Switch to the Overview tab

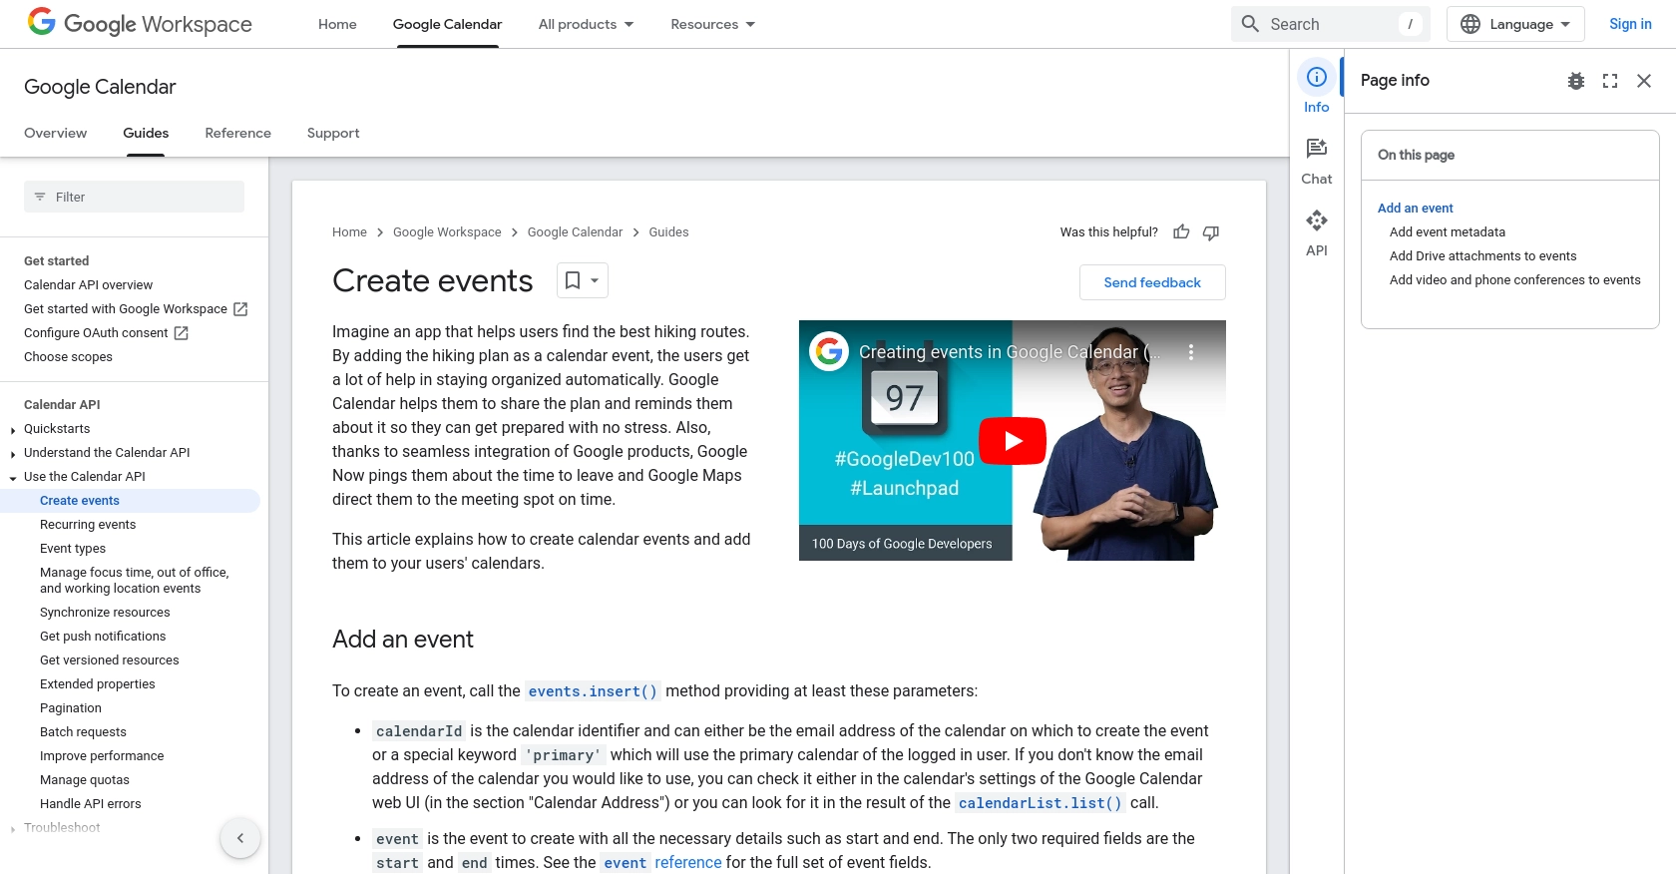click(55, 133)
